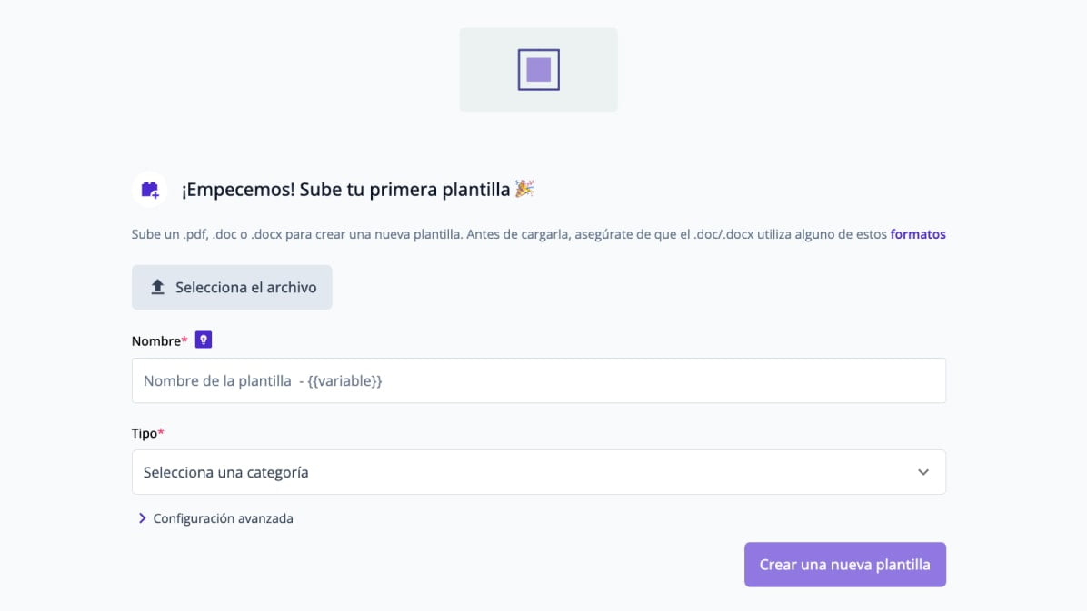Click the purple square icon at top
1087x611 pixels.
click(539, 69)
